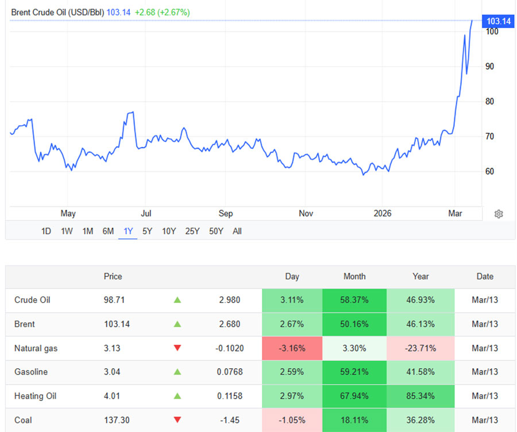Open the Natural gas commodity link
Image resolution: width=517 pixels, height=432 pixels.
[x=36, y=348]
